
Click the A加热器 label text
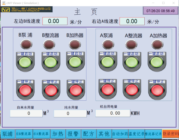[159, 36]
